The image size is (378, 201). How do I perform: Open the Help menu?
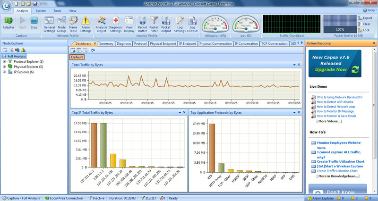(370, 10)
